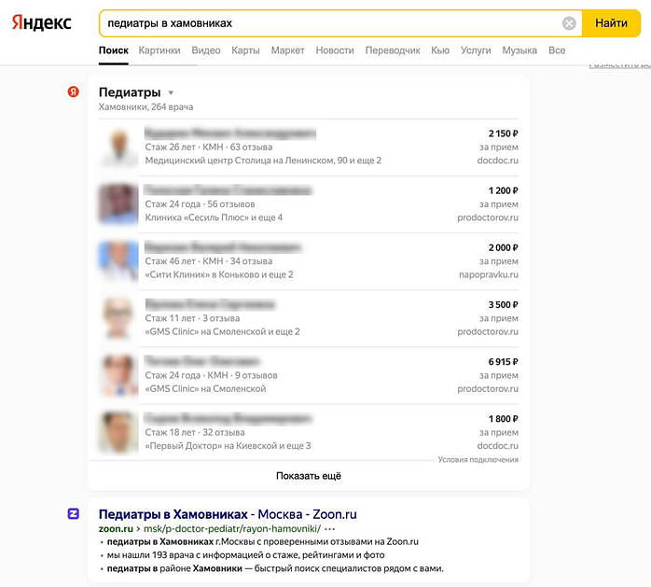Click into the search input field
This screenshot has height=587, width=651.
tap(326, 23)
